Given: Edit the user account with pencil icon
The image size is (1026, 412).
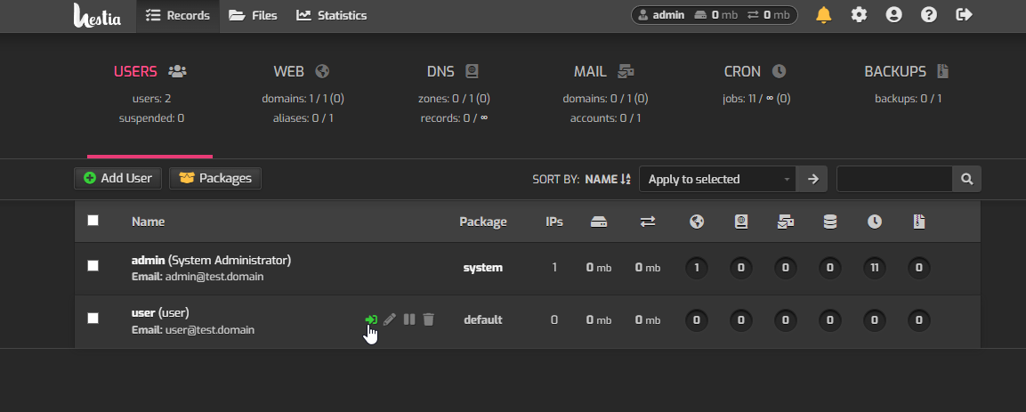Looking at the screenshot, I should (390, 319).
